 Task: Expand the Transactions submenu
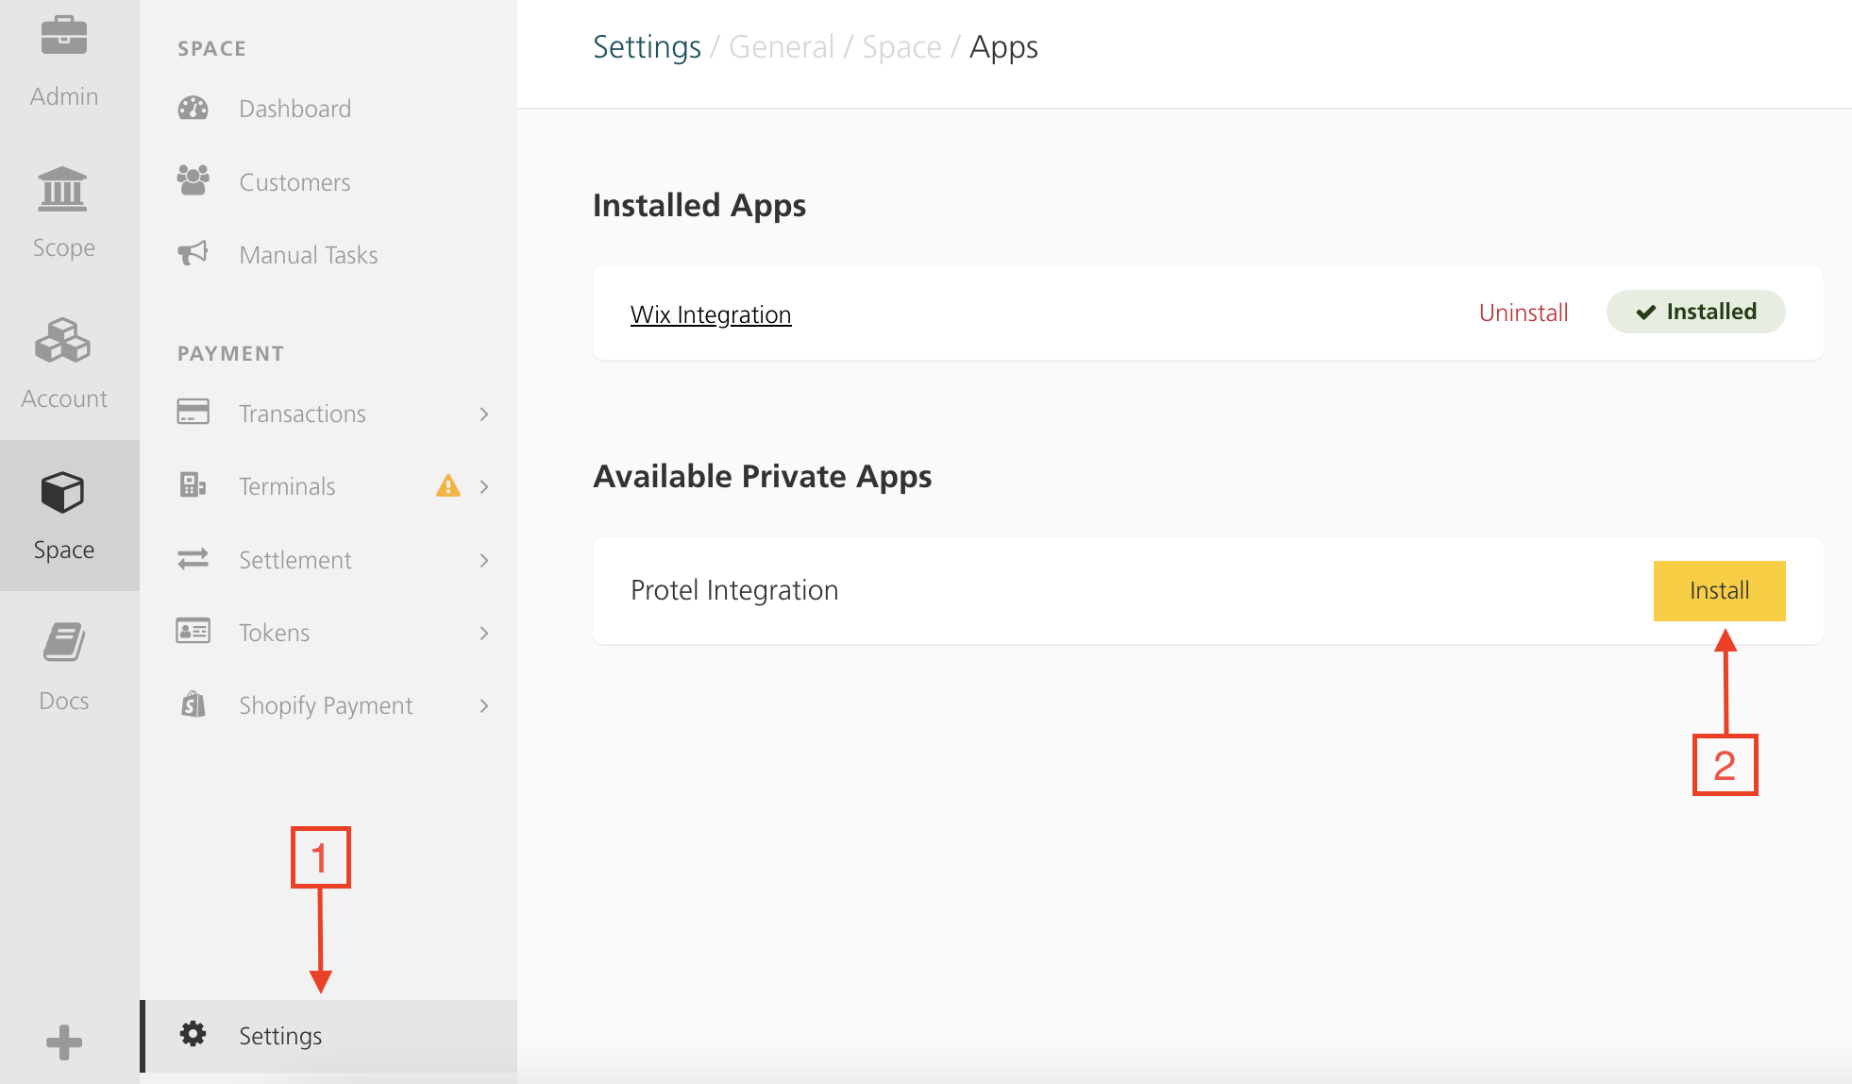click(x=484, y=414)
